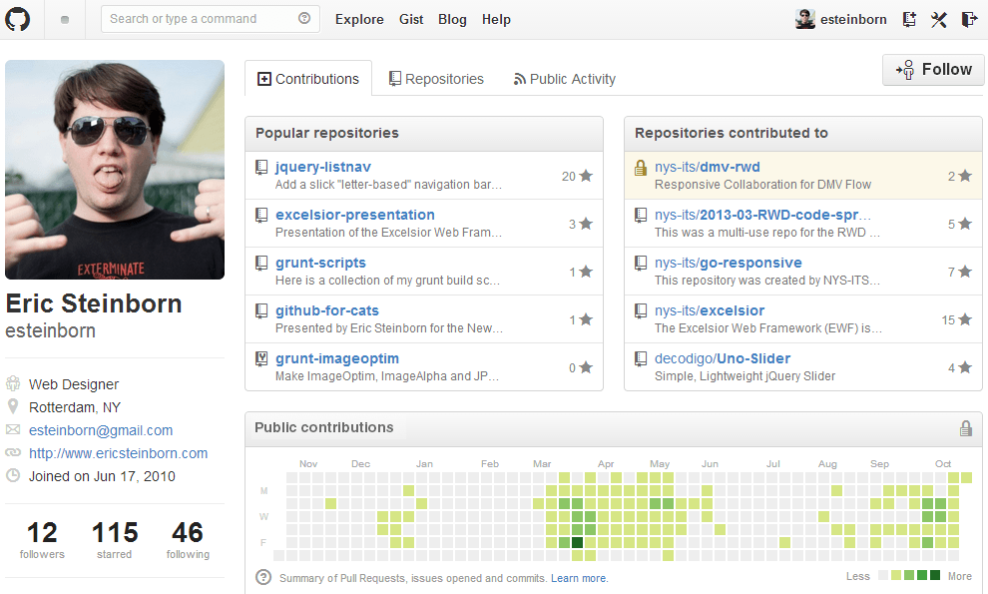Click the question mark icon by contributions summary

(x=263, y=577)
